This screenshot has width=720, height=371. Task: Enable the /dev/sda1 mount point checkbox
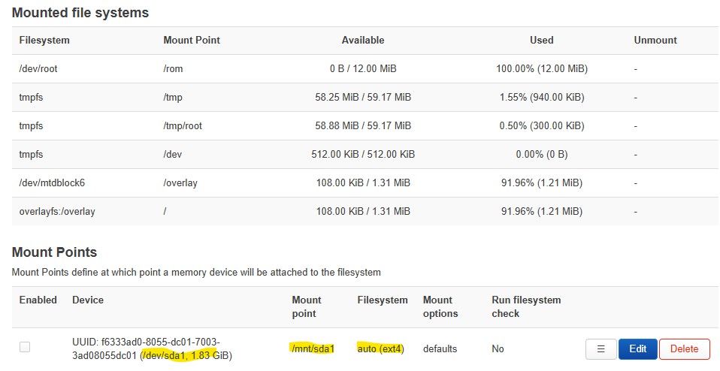point(25,347)
